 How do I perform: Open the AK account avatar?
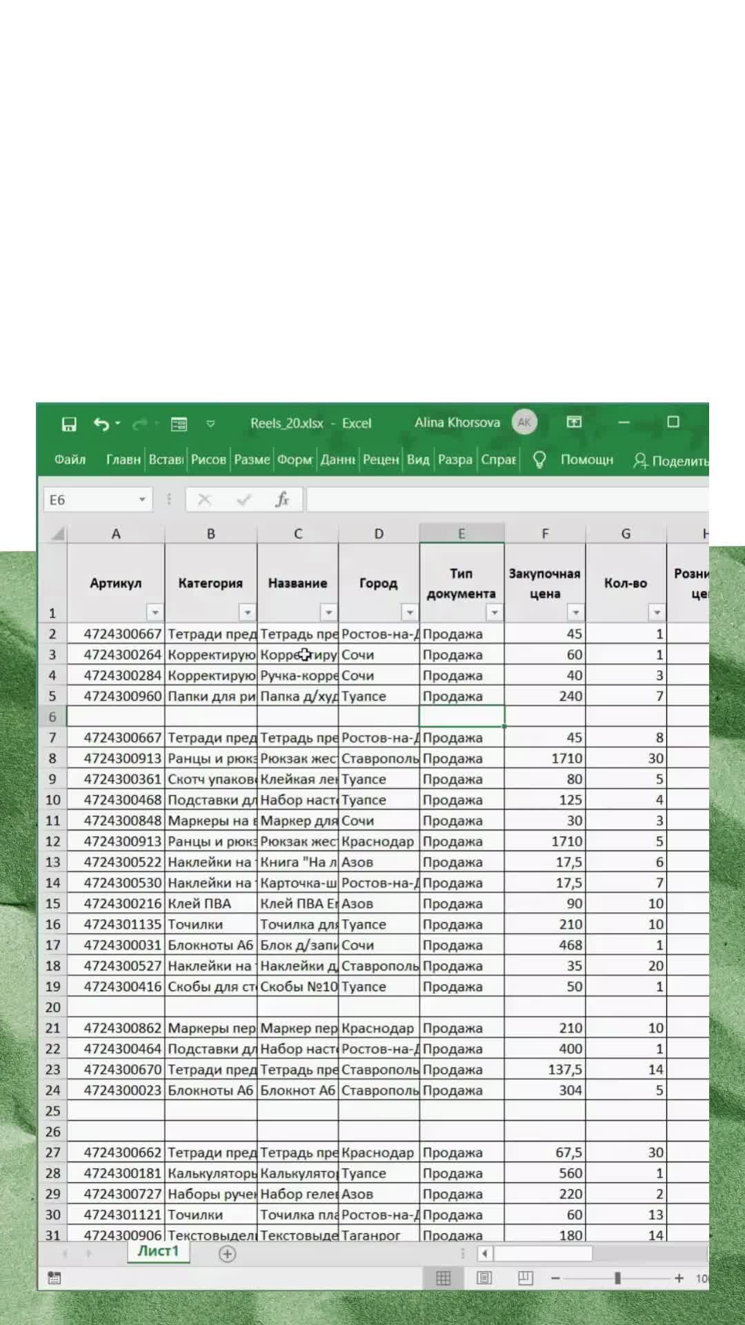524,422
